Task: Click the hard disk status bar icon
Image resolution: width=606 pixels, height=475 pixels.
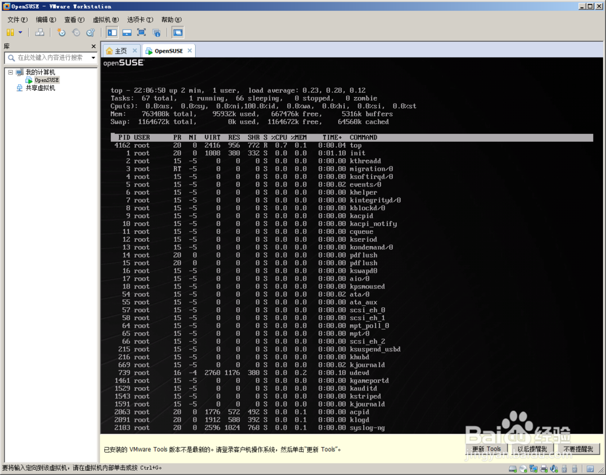Action: tap(513, 469)
